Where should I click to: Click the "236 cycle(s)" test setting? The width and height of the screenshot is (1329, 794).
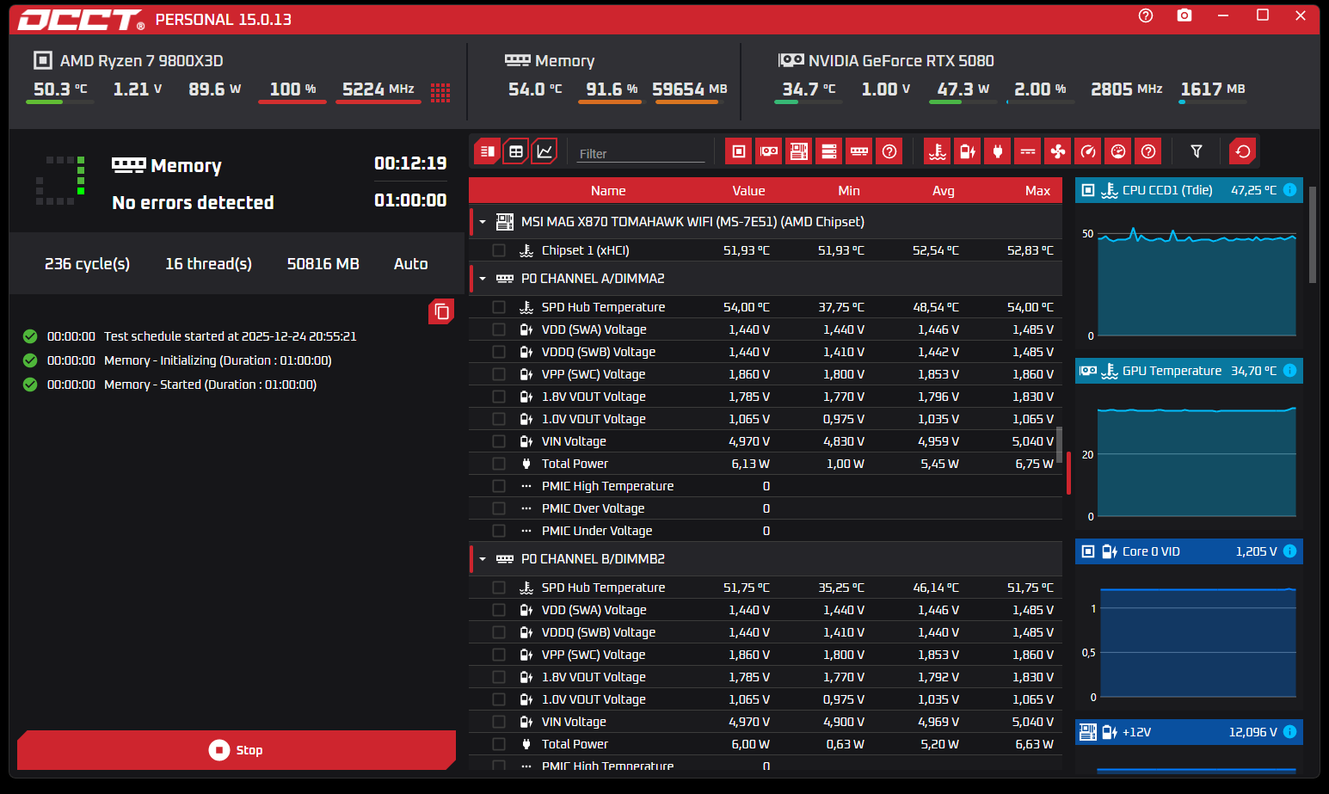point(87,264)
